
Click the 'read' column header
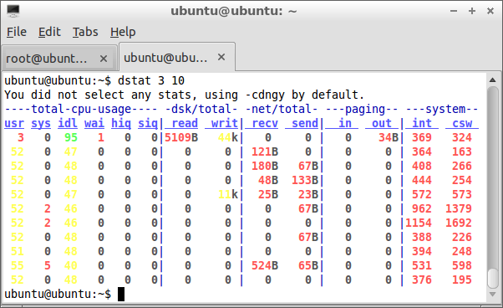point(185,123)
